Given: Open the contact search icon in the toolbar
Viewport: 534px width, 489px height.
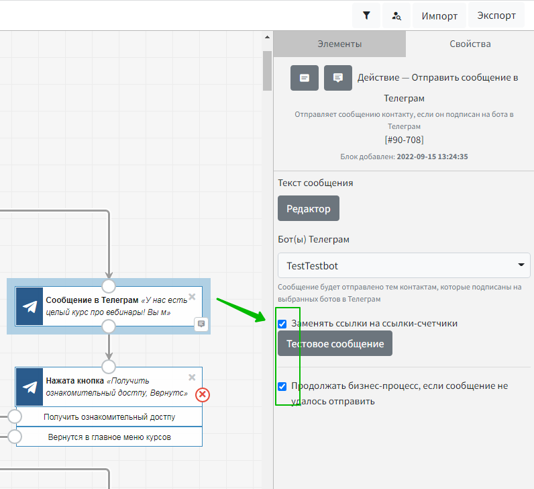Looking at the screenshot, I should (396, 15).
